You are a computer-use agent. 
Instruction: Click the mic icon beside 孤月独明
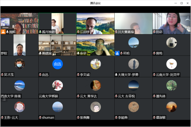40,32
